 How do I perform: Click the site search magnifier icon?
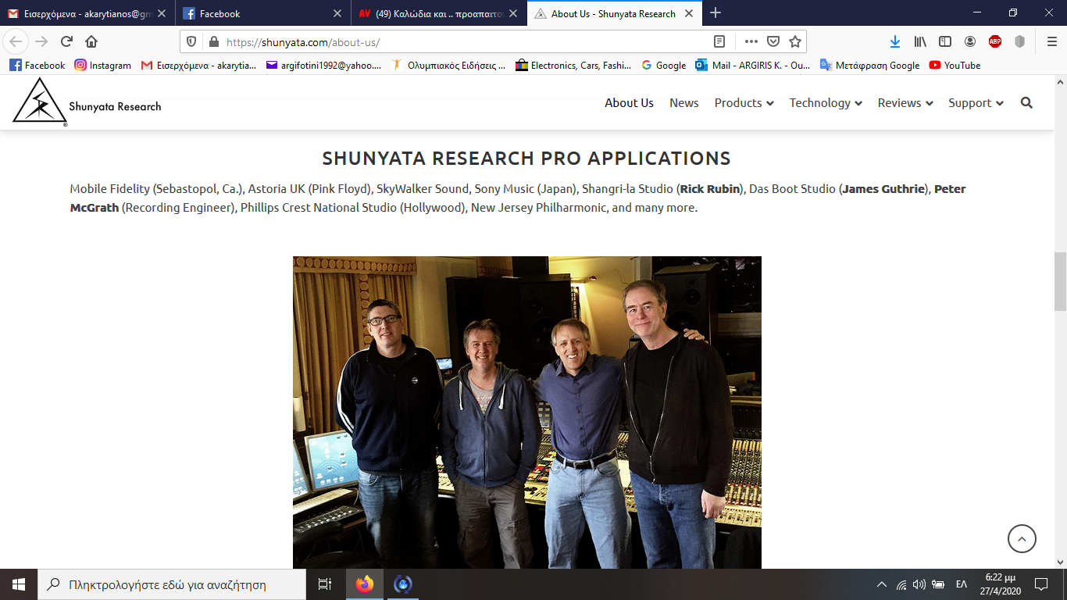(x=1026, y=103)
